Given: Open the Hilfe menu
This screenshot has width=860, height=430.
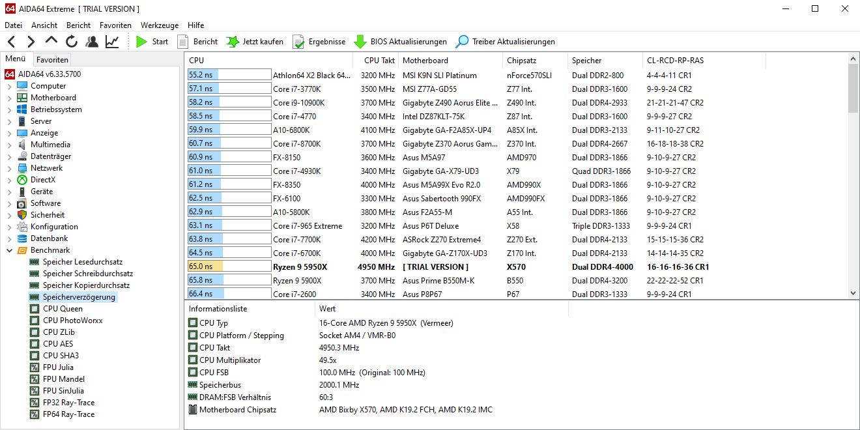Looking at the screenshot, I should (196, 25).
